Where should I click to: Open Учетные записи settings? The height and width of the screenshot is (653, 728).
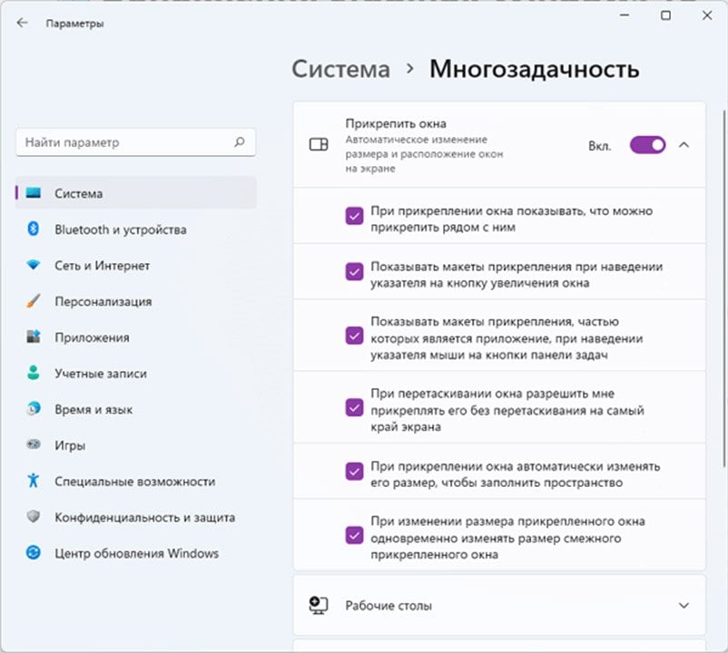point(136,373)
